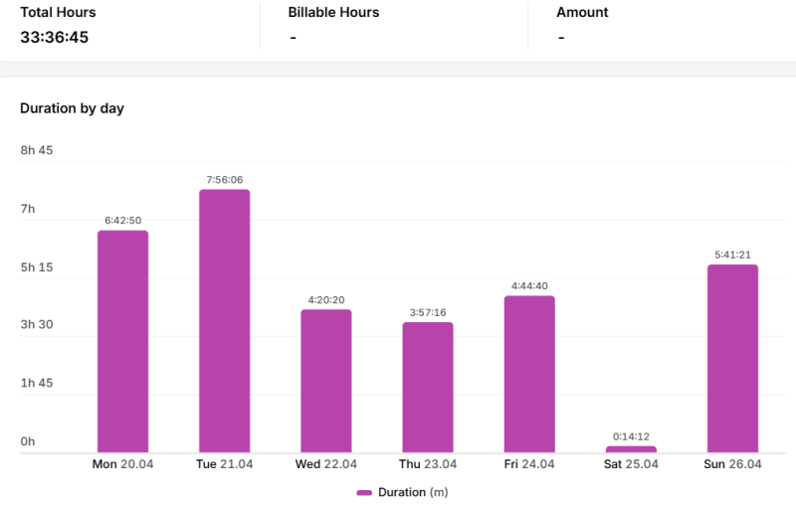Click the Wednesday 22.04 duration bar
The height and width of the screenshot is (507, 796).
coord(326,381)
